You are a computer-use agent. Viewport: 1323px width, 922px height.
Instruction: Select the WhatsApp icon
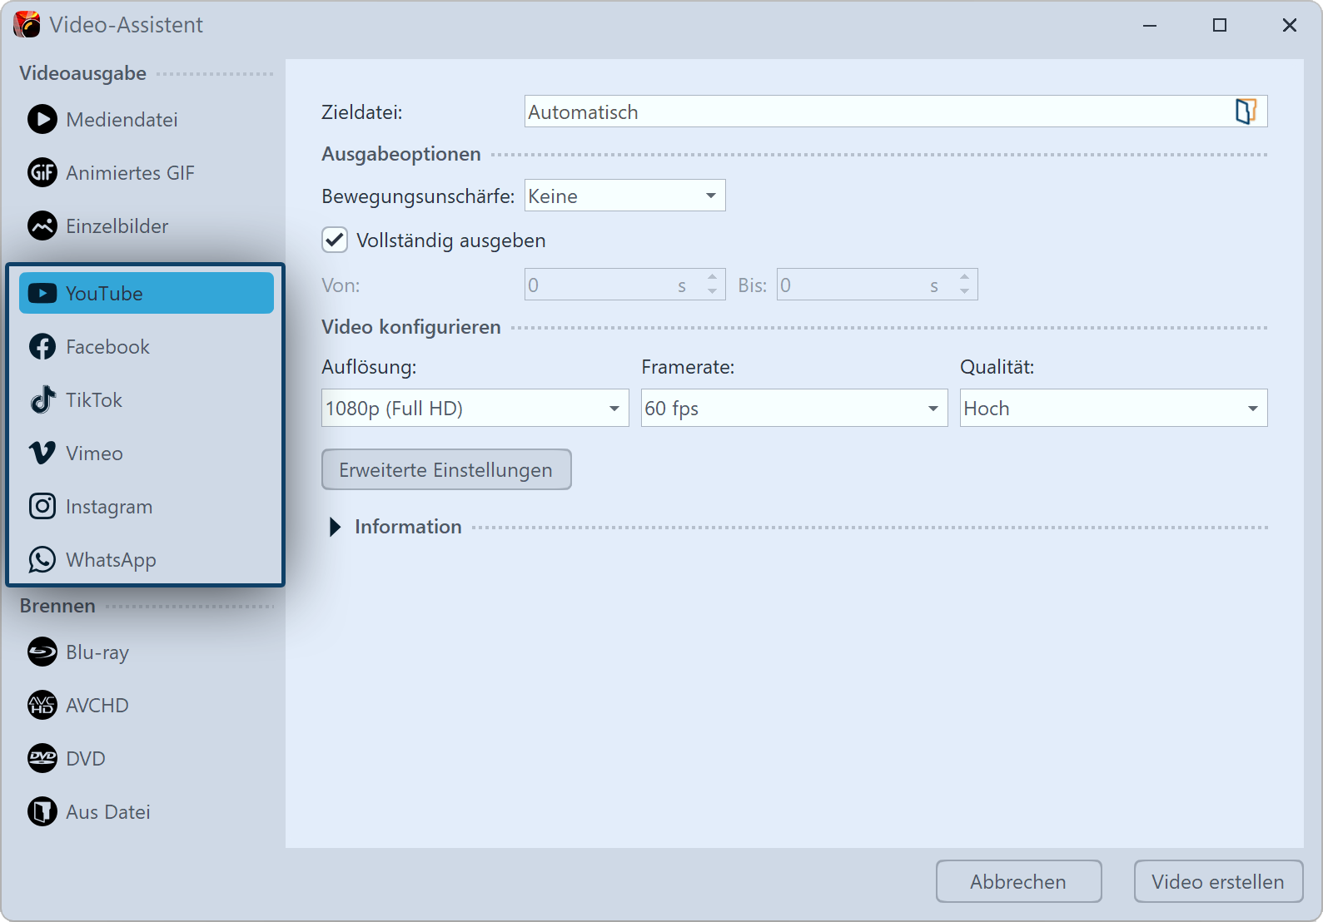click(42, 560)
